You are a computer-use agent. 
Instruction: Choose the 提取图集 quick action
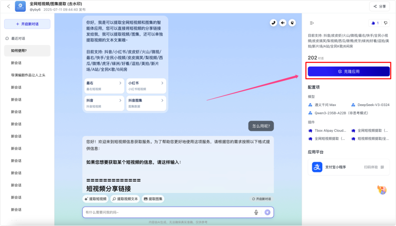coord(153,199)
